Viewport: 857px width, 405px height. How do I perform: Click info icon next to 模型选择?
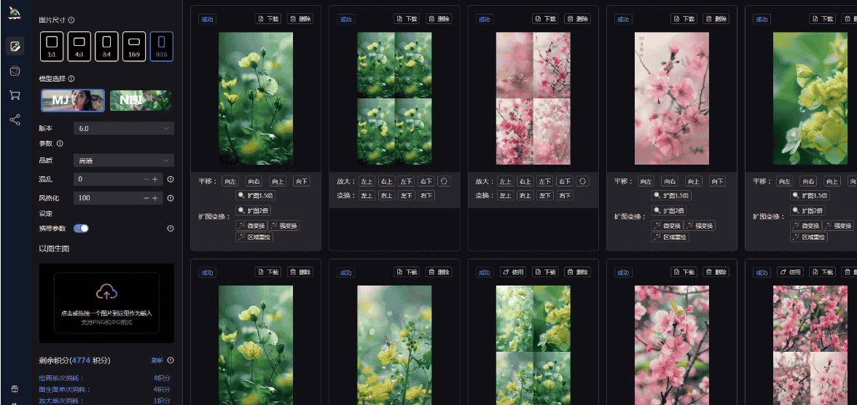71,79
